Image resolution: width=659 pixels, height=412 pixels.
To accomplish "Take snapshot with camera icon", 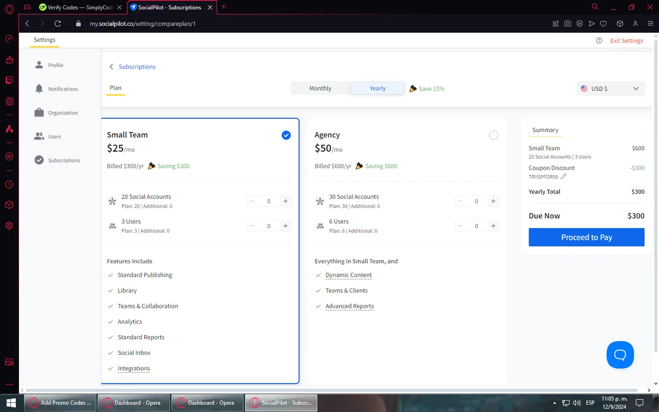I will pos(568,24).
